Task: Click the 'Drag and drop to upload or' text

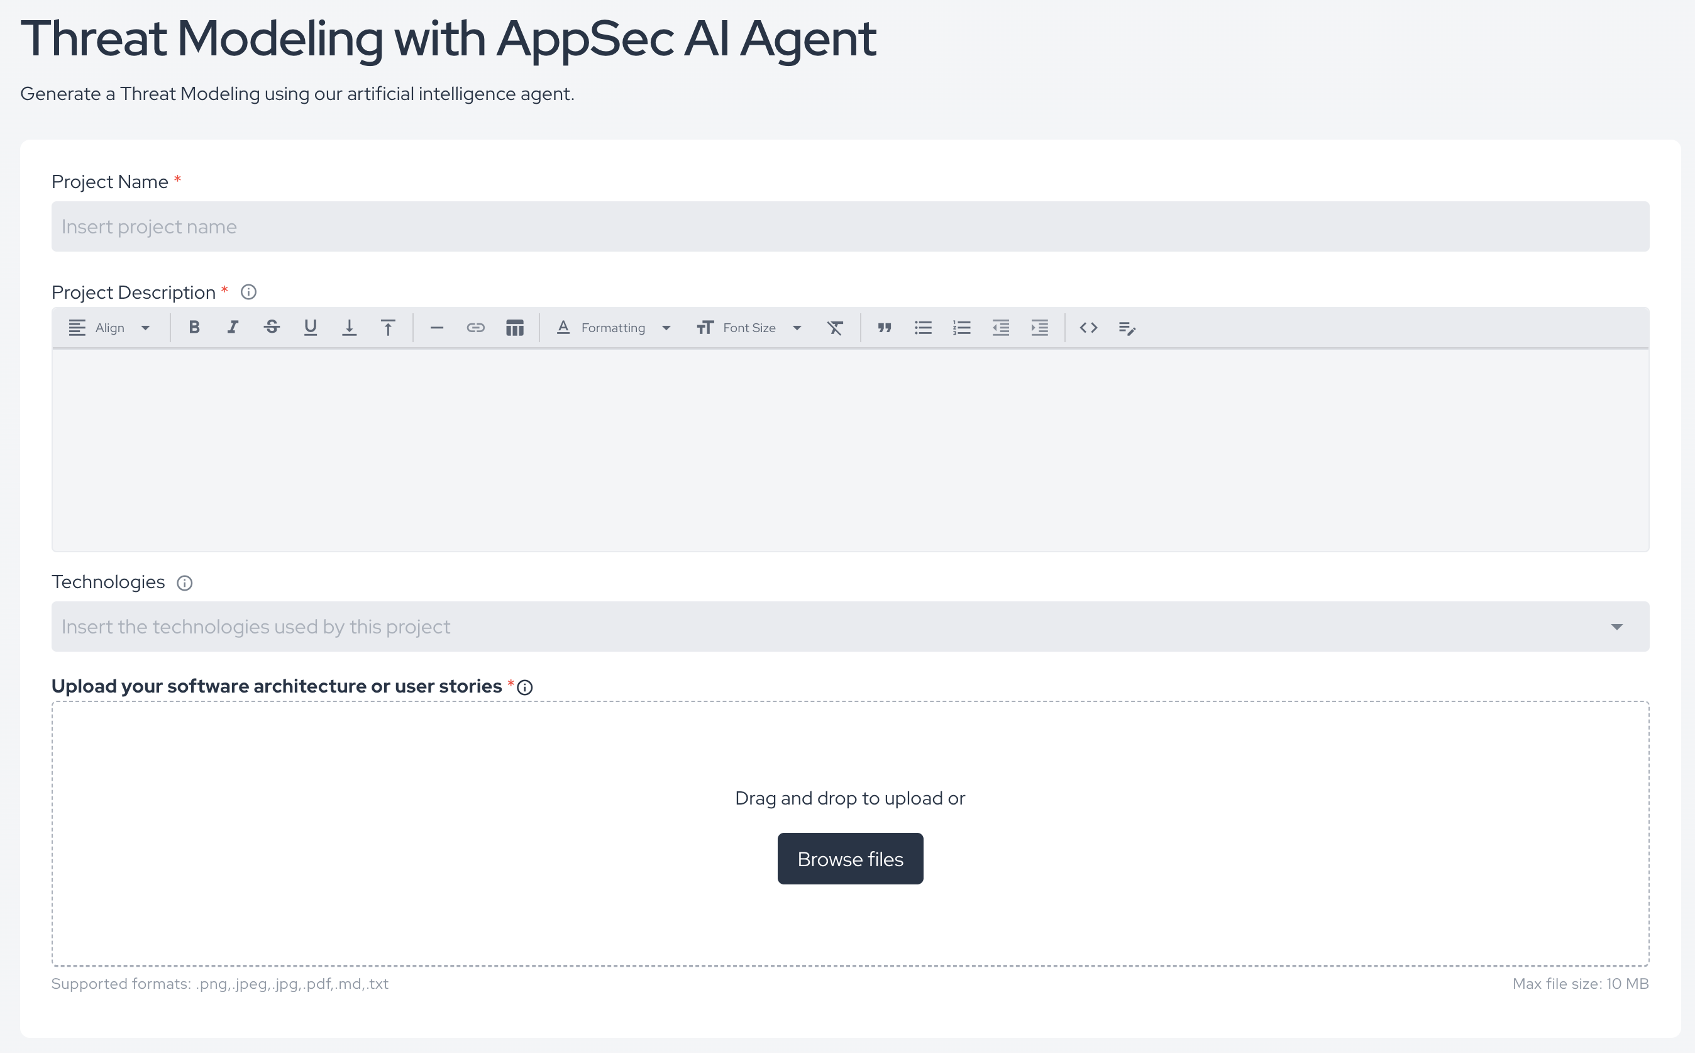Action: (x=850, y=798)
